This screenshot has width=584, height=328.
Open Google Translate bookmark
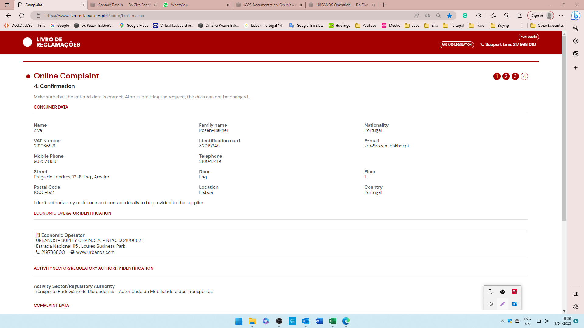[306, 26]
